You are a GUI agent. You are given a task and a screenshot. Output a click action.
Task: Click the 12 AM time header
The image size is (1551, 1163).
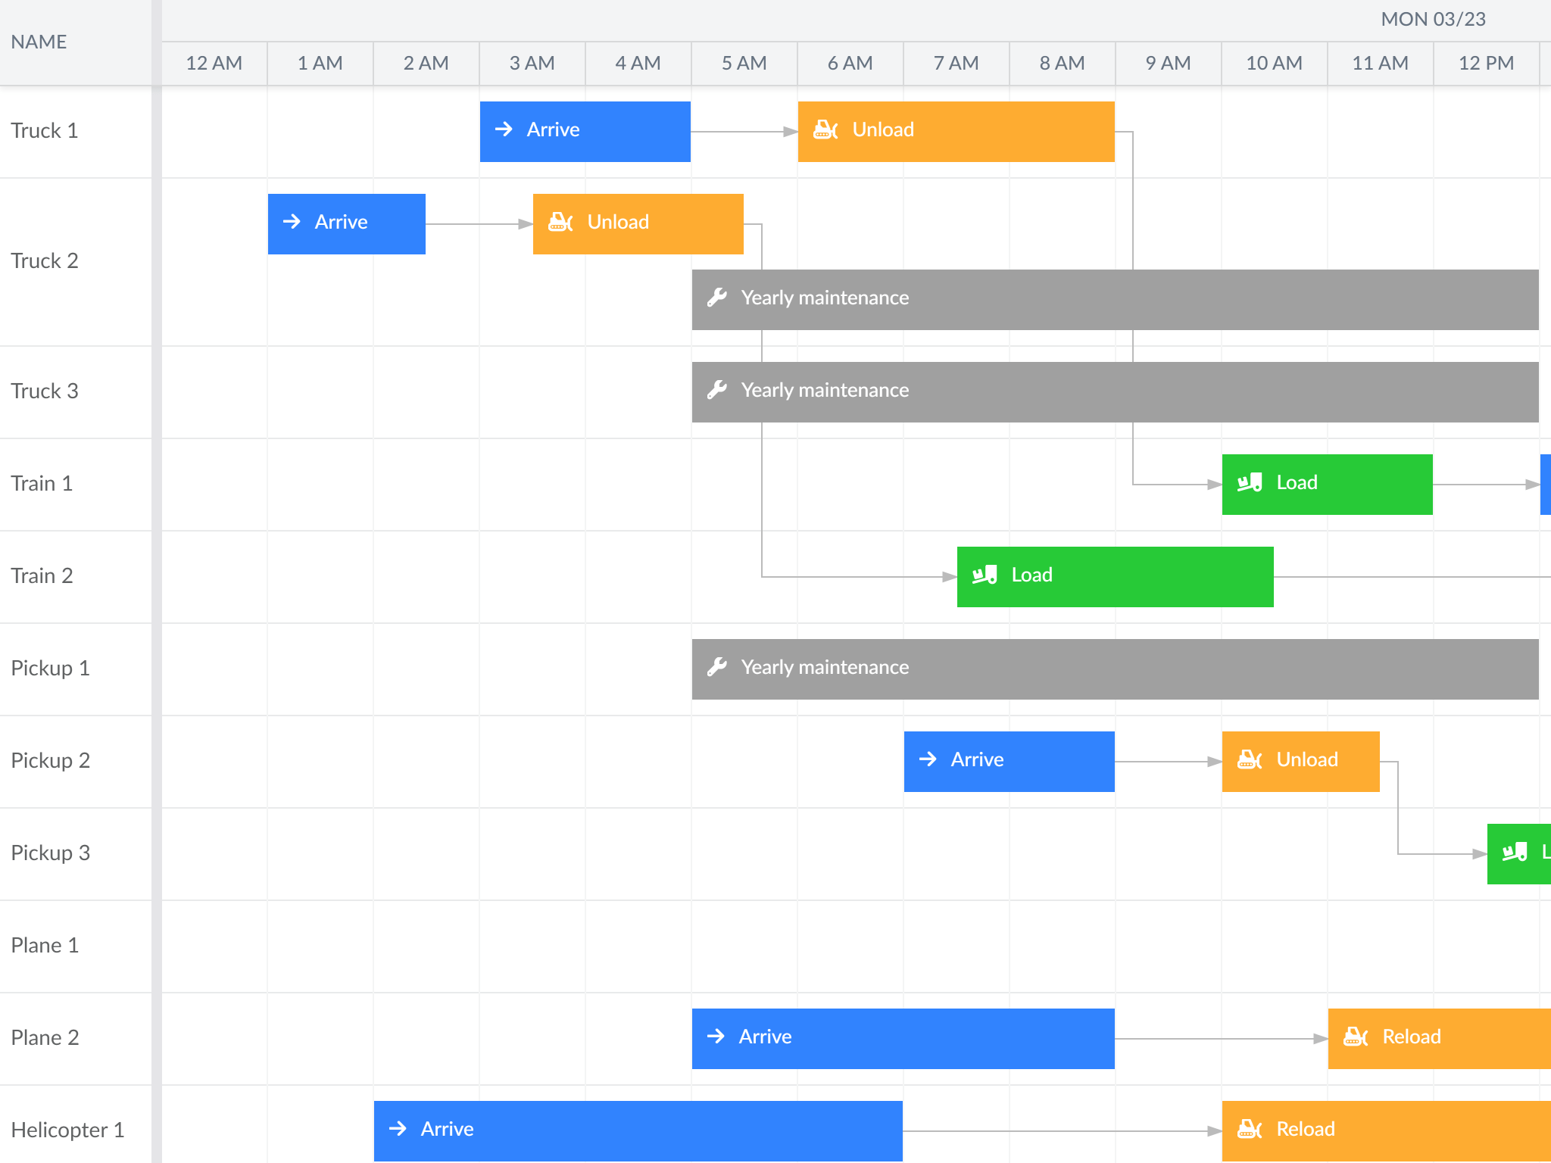click(214, 63)
